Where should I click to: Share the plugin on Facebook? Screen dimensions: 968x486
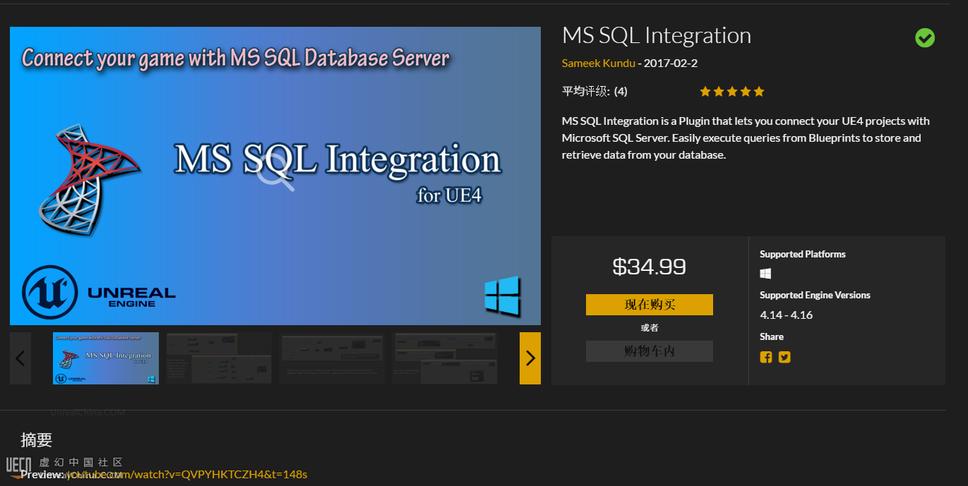[766, 357]
